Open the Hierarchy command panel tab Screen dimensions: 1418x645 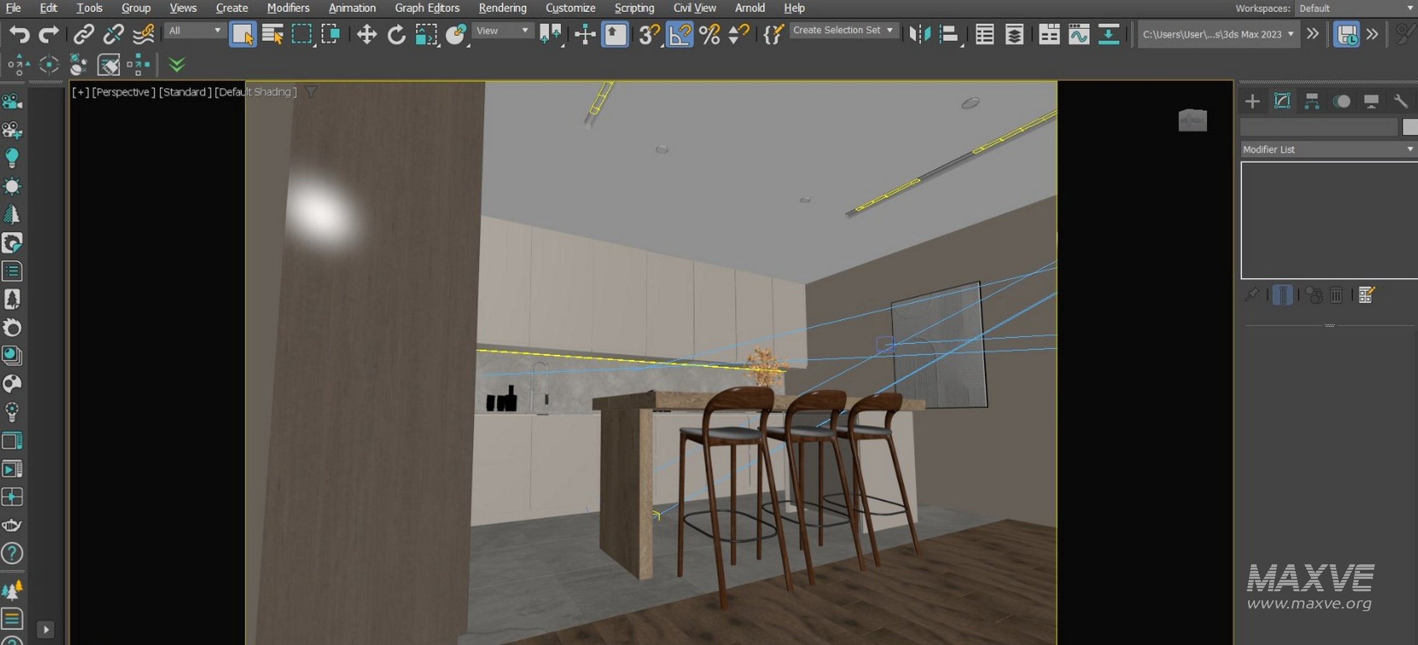pyautogui.click(x=1312, y=101)
